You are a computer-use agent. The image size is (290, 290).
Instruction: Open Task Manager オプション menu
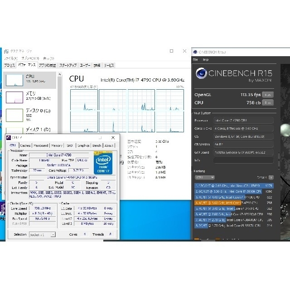pyautogui.click(x=30, y=58)
